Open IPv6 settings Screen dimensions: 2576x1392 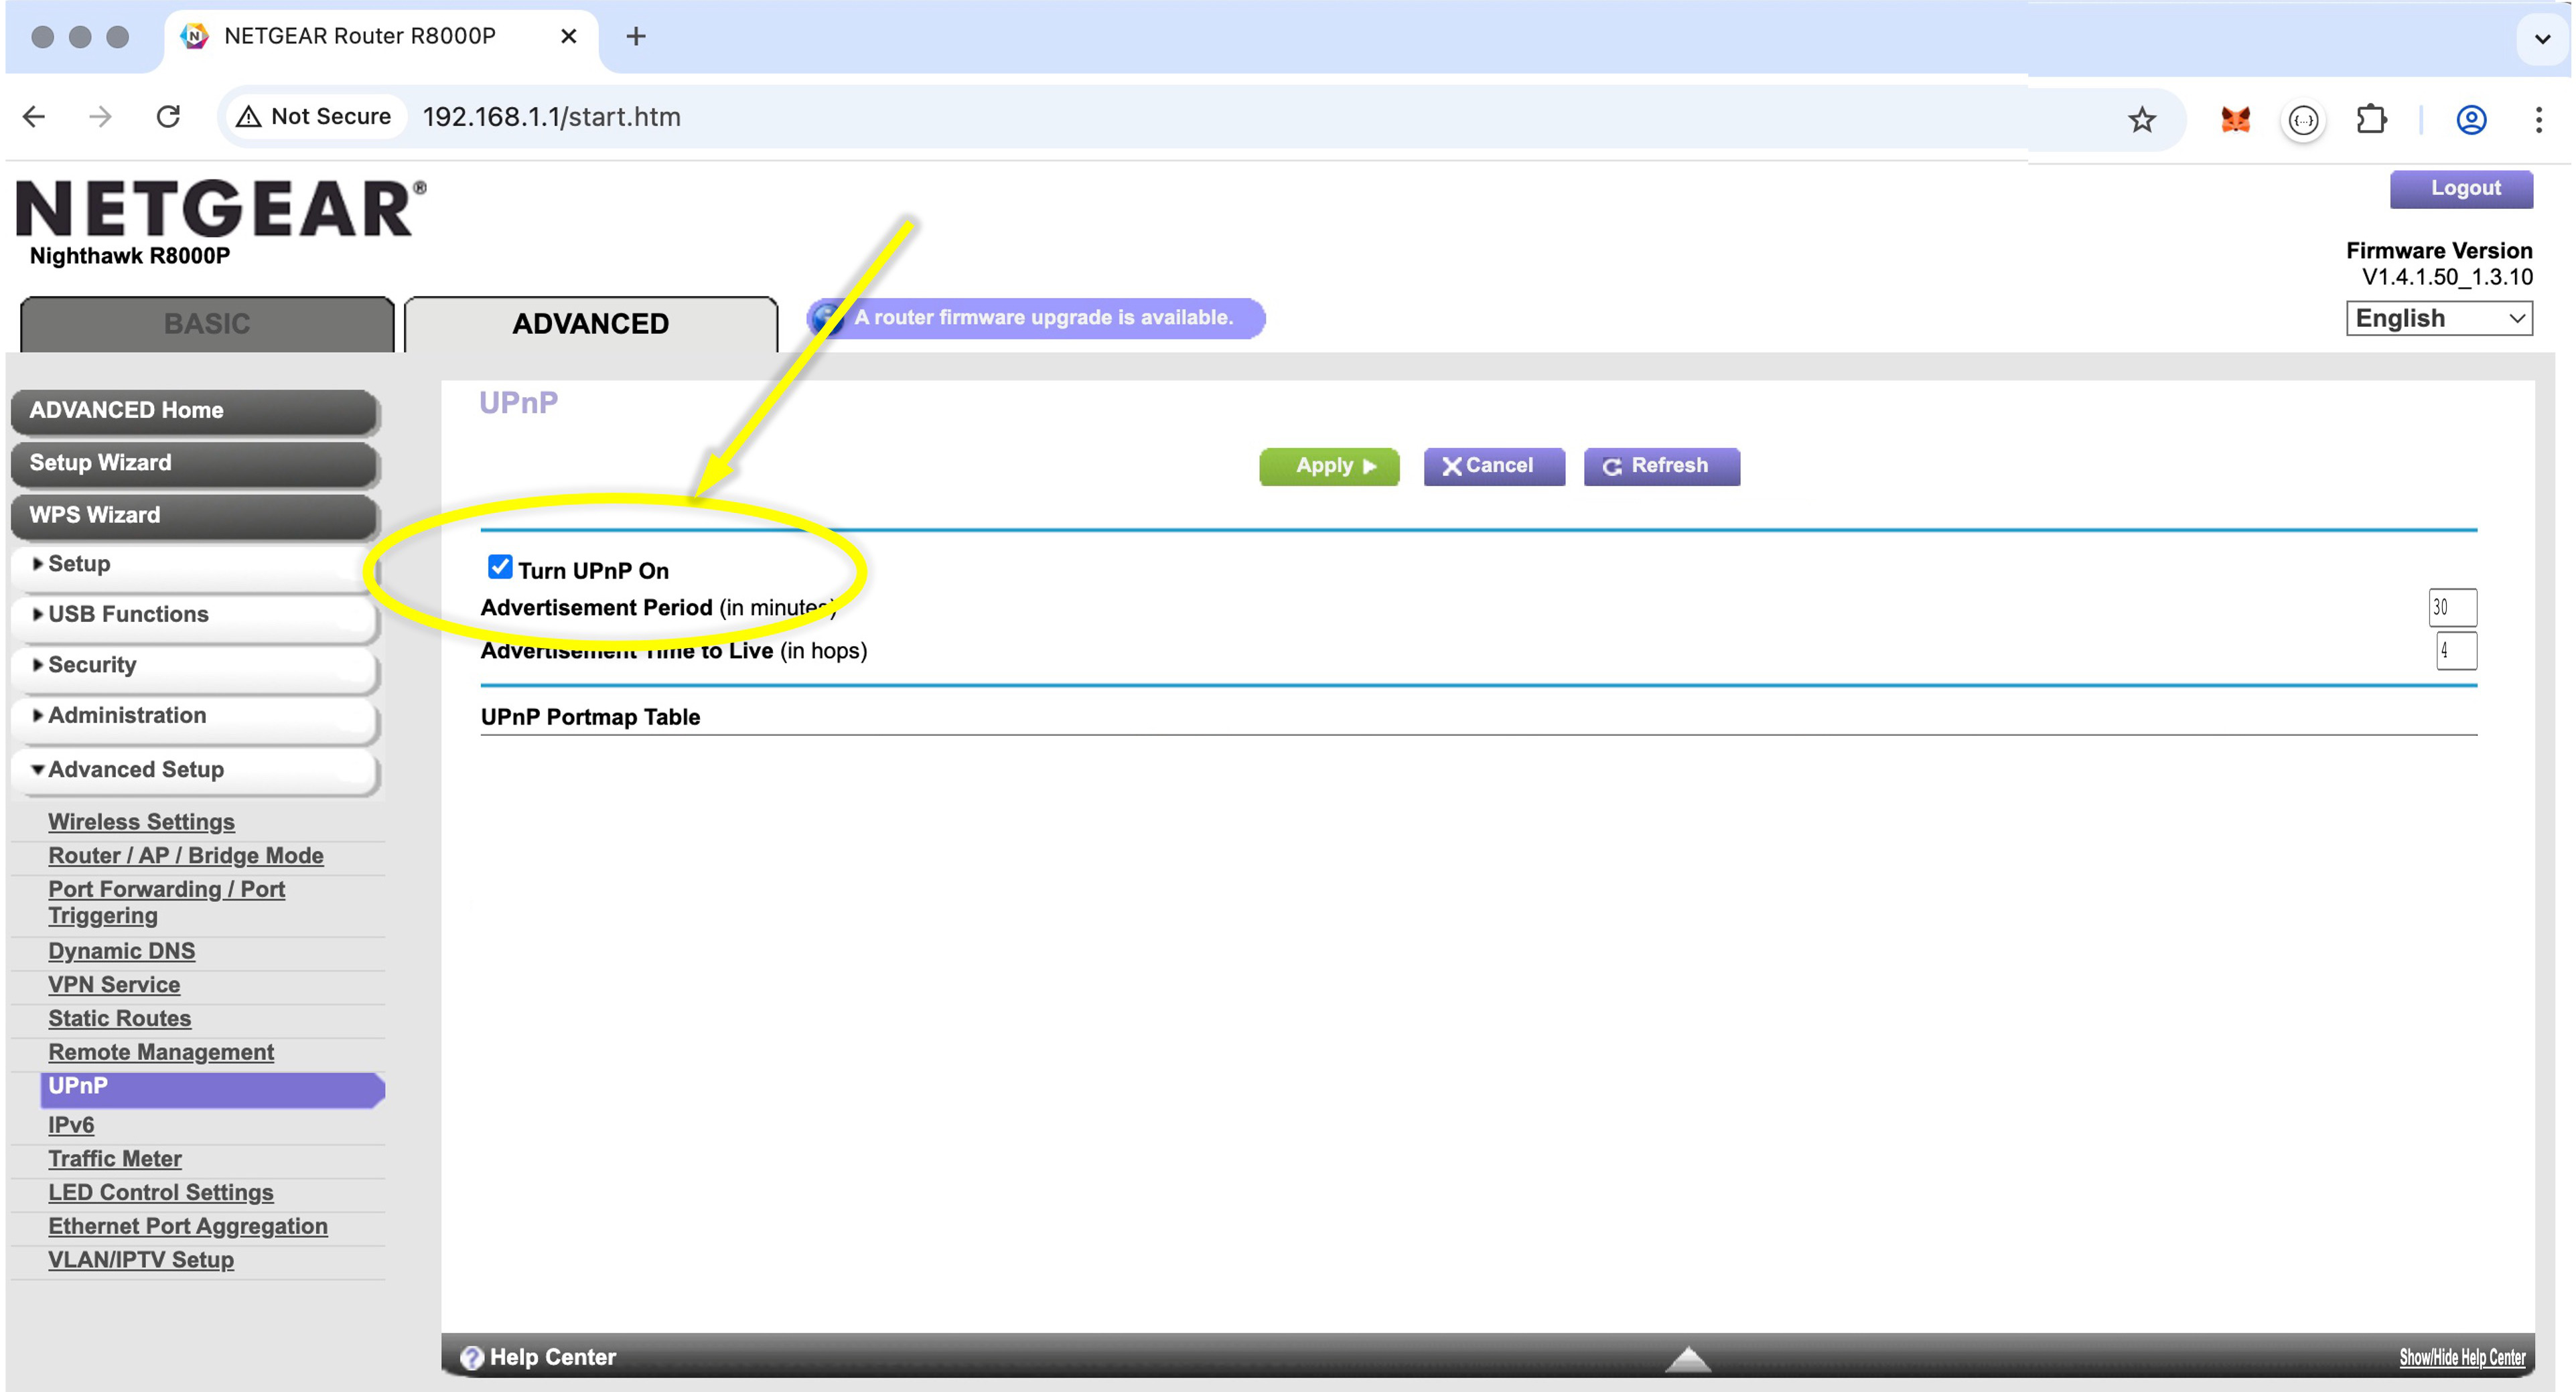(x=71, y=1126)
